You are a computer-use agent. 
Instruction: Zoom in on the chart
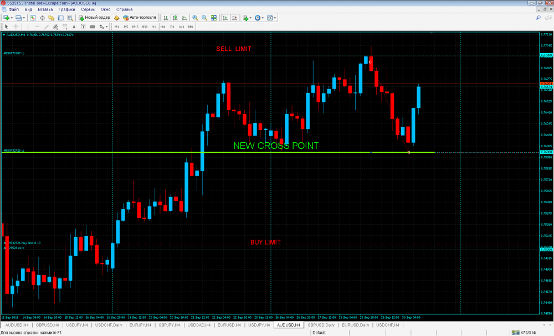[x=195, y=18]
